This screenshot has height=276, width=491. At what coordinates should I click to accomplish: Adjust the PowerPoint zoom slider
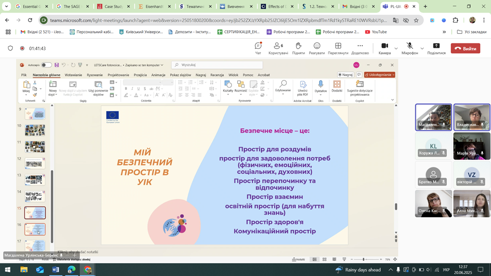[x=363, y=259]
